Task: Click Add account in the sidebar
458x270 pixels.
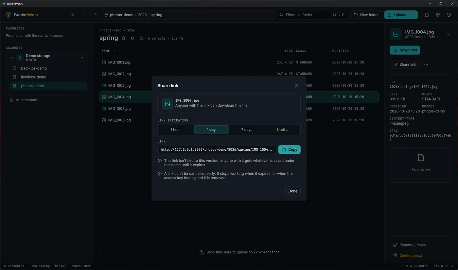Action: 47,100
